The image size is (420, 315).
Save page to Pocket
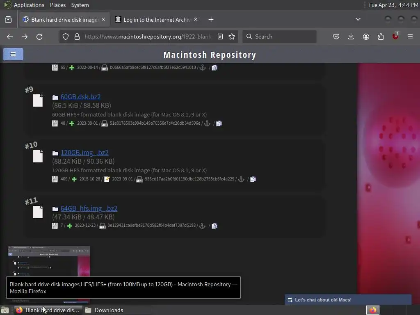(x=336, y=37)
